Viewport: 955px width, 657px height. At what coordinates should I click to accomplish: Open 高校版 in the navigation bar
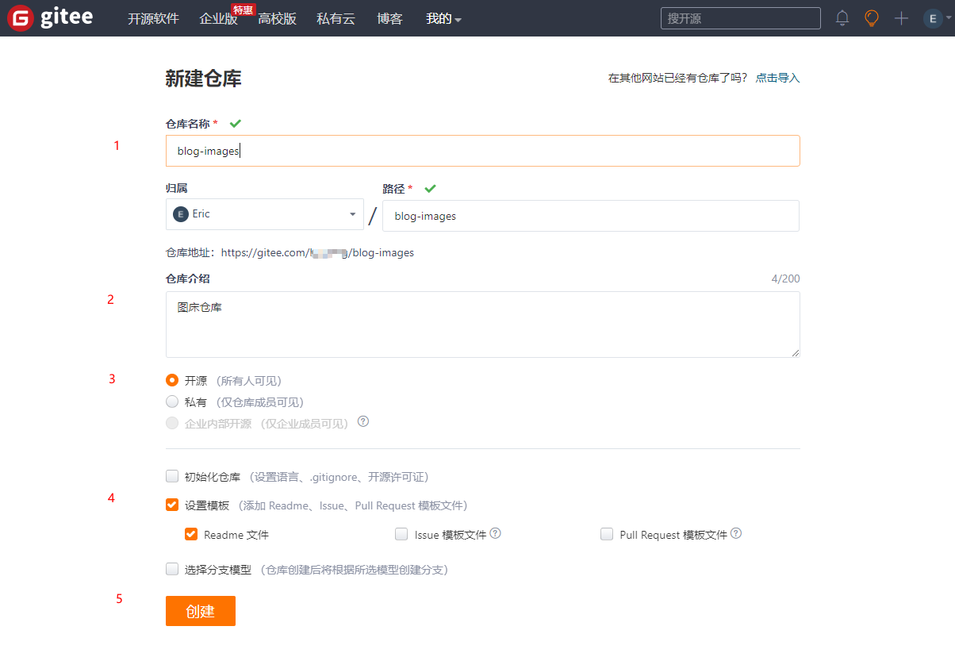click(x=277, y=19)
